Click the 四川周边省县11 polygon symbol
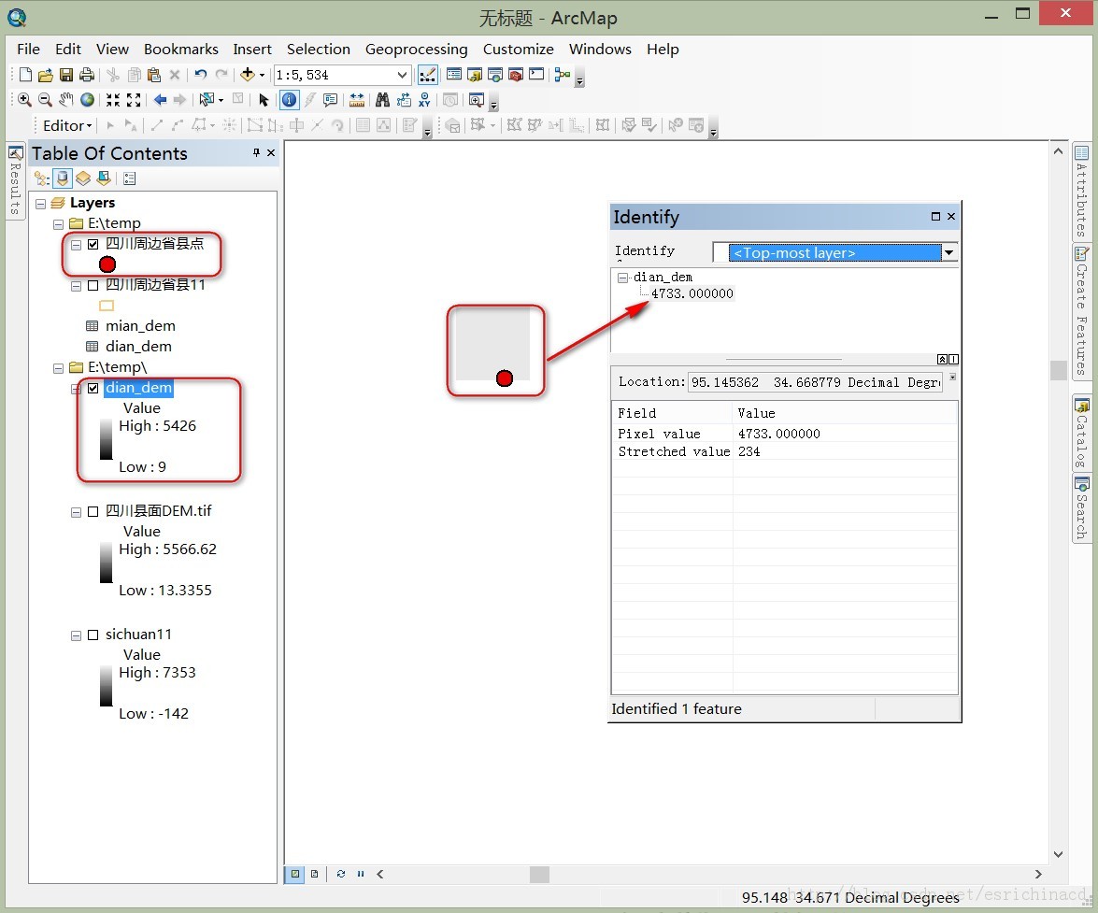The height and width of the screenshot is (913, 1098). [x=107, y=306]
